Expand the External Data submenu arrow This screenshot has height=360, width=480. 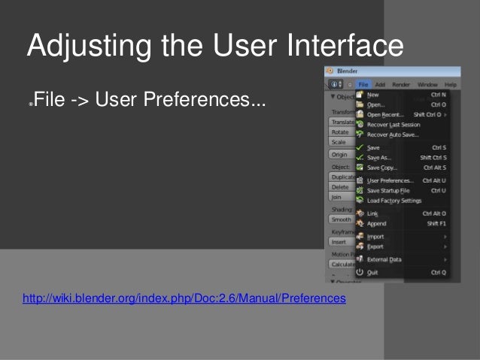click(445, 260)
